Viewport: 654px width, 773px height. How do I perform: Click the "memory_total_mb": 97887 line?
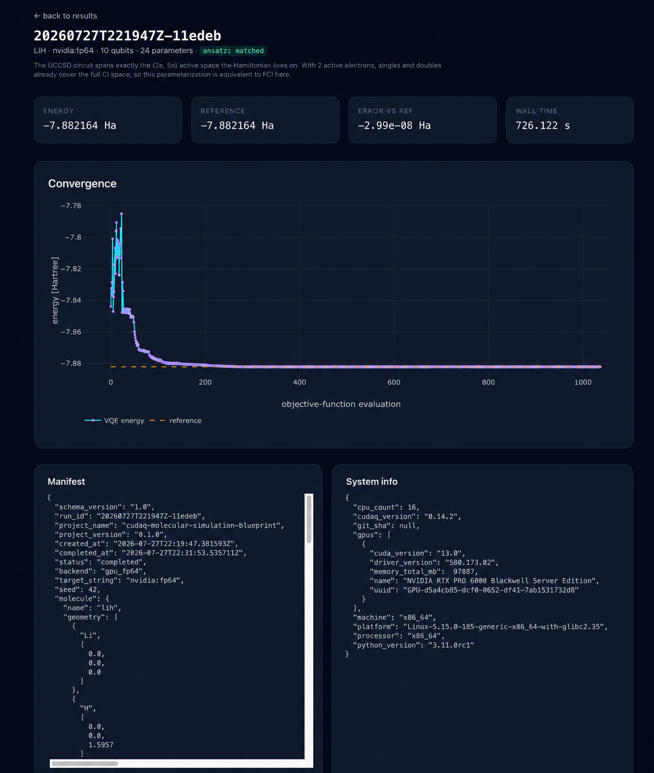click(424, 572)
